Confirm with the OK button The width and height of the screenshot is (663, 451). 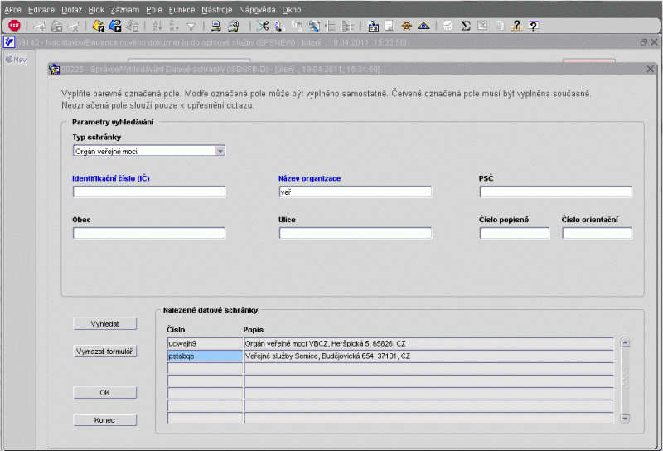(x=104, y=392)
